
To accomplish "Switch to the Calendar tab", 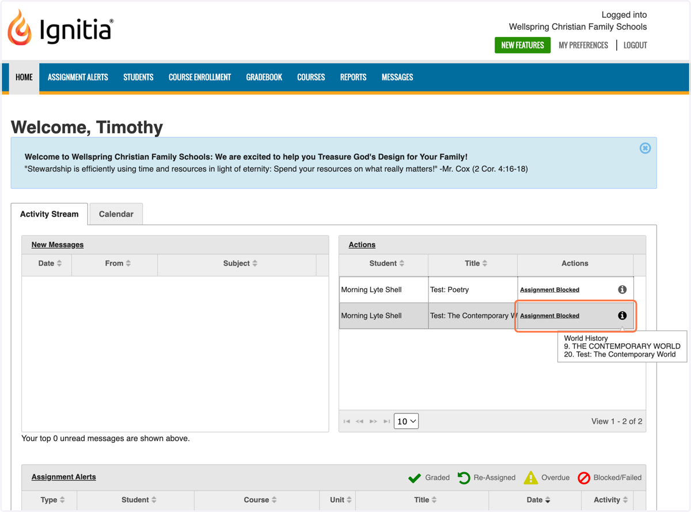I will point(116,214).
